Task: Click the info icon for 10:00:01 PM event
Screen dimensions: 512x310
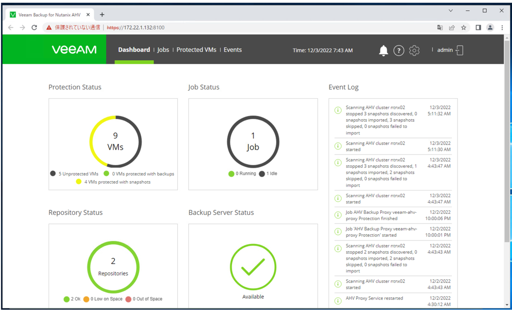Action: (338, 232)
